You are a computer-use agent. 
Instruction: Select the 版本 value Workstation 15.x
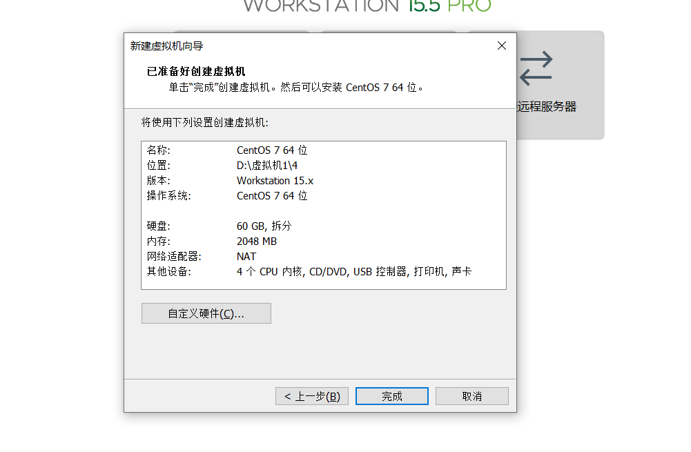pos(275,181)
